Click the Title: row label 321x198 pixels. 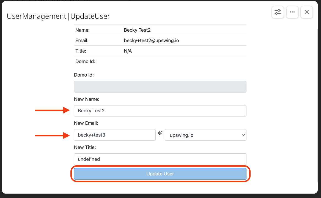[x=81, y=51]
